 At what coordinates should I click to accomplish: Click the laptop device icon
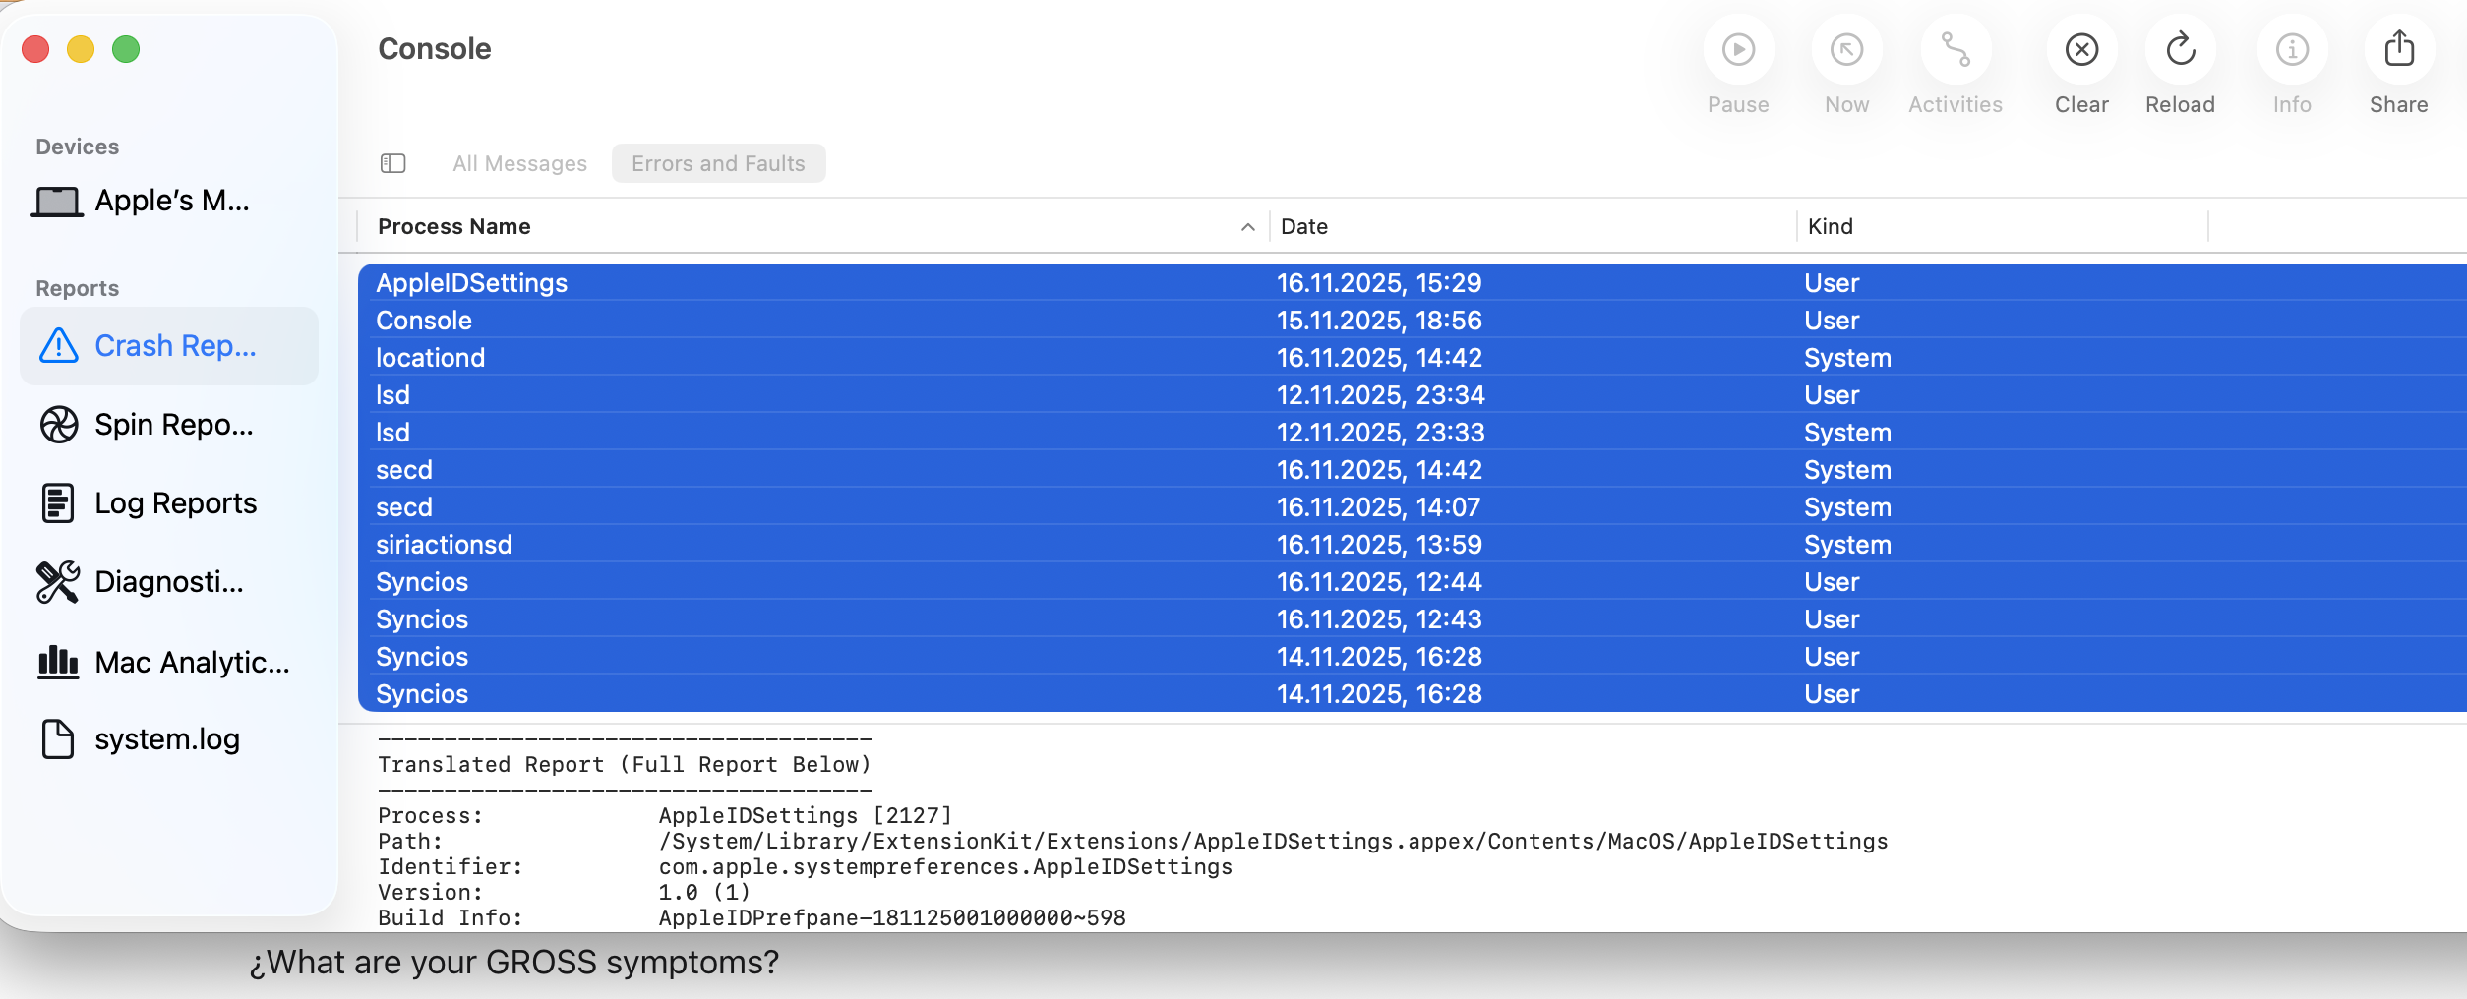57,202
